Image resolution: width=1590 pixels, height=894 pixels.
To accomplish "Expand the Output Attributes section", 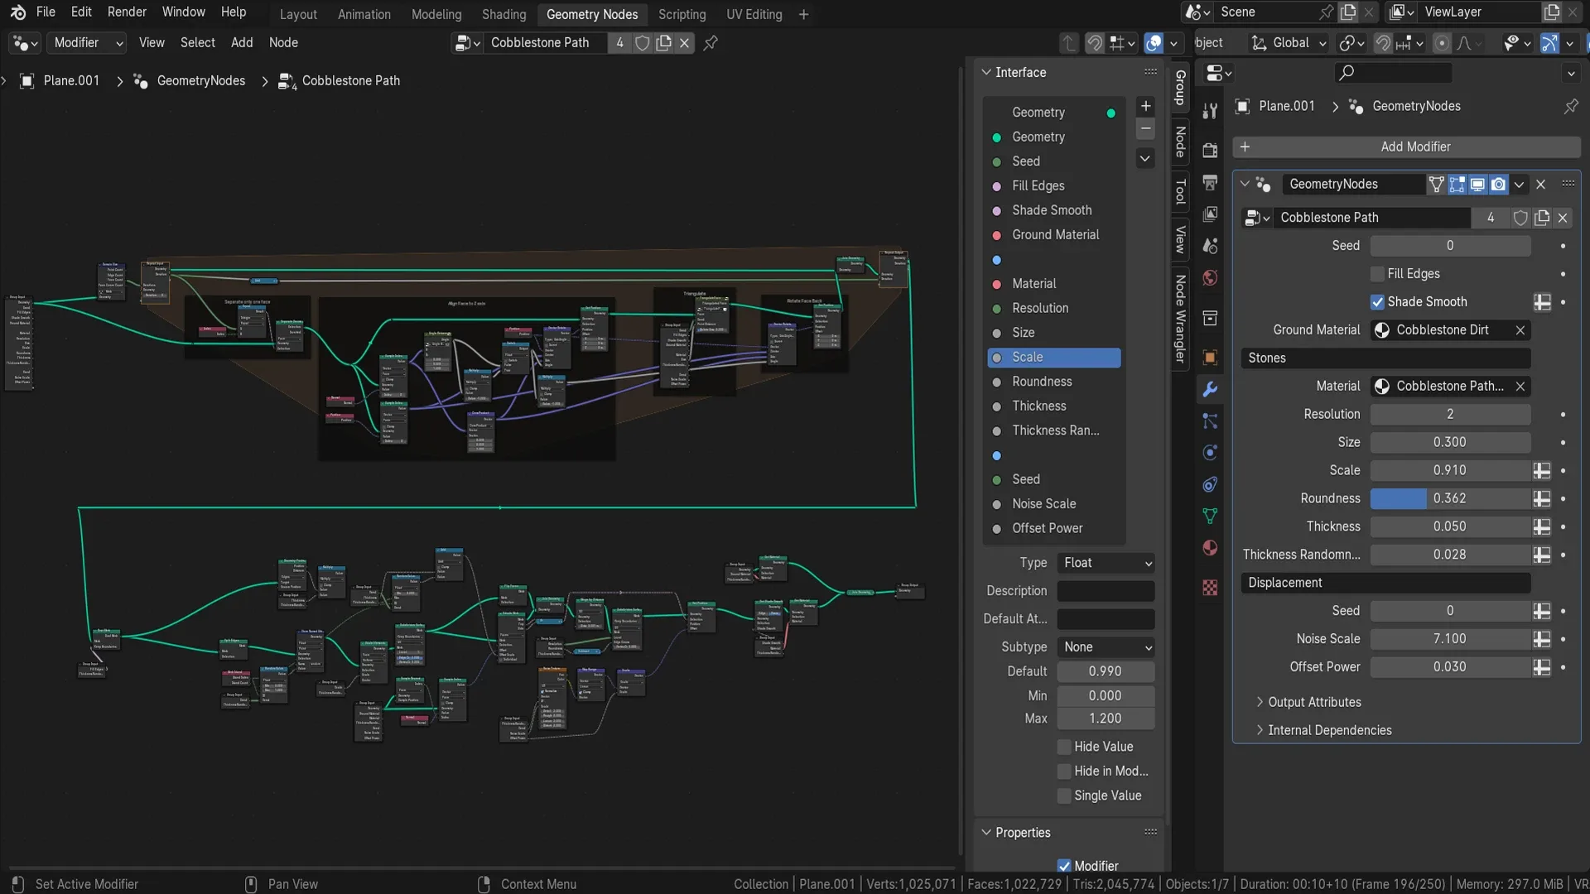I will pos(1313,701).
